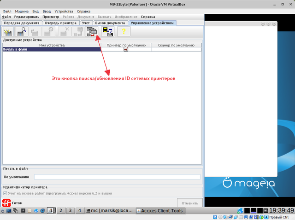This screenshot has height=220, width=295.
Task: Click the Accxes logo icon beside Готов
Action: tap(6, 203)
